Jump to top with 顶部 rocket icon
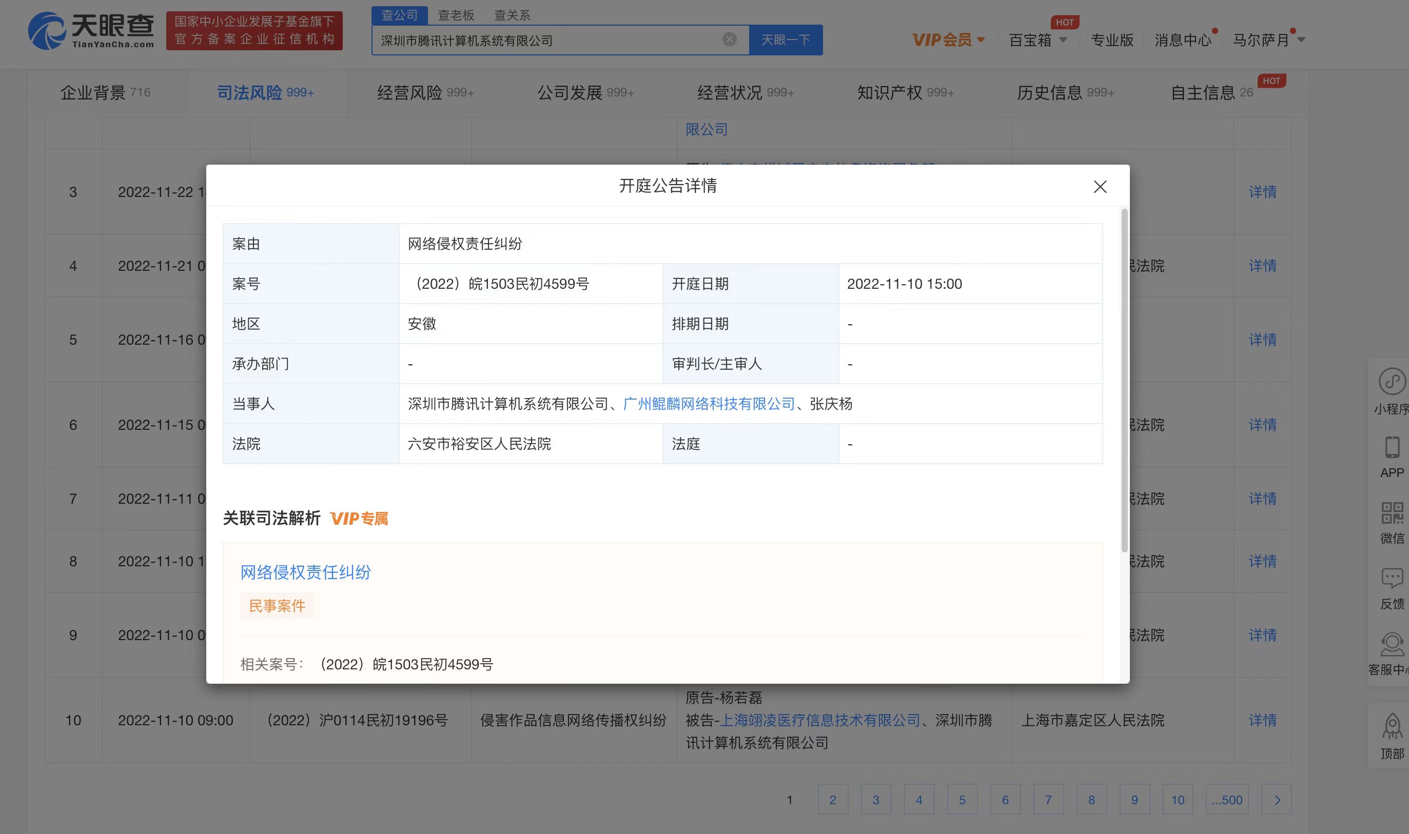Image resolution: width=1409 pixels, height=834 pixels. coord(1392,736)
